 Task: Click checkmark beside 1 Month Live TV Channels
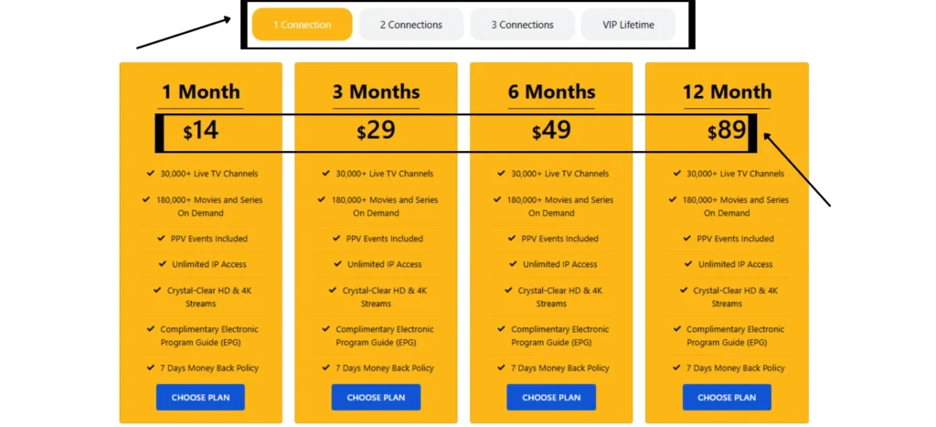(x=151, y=173)
